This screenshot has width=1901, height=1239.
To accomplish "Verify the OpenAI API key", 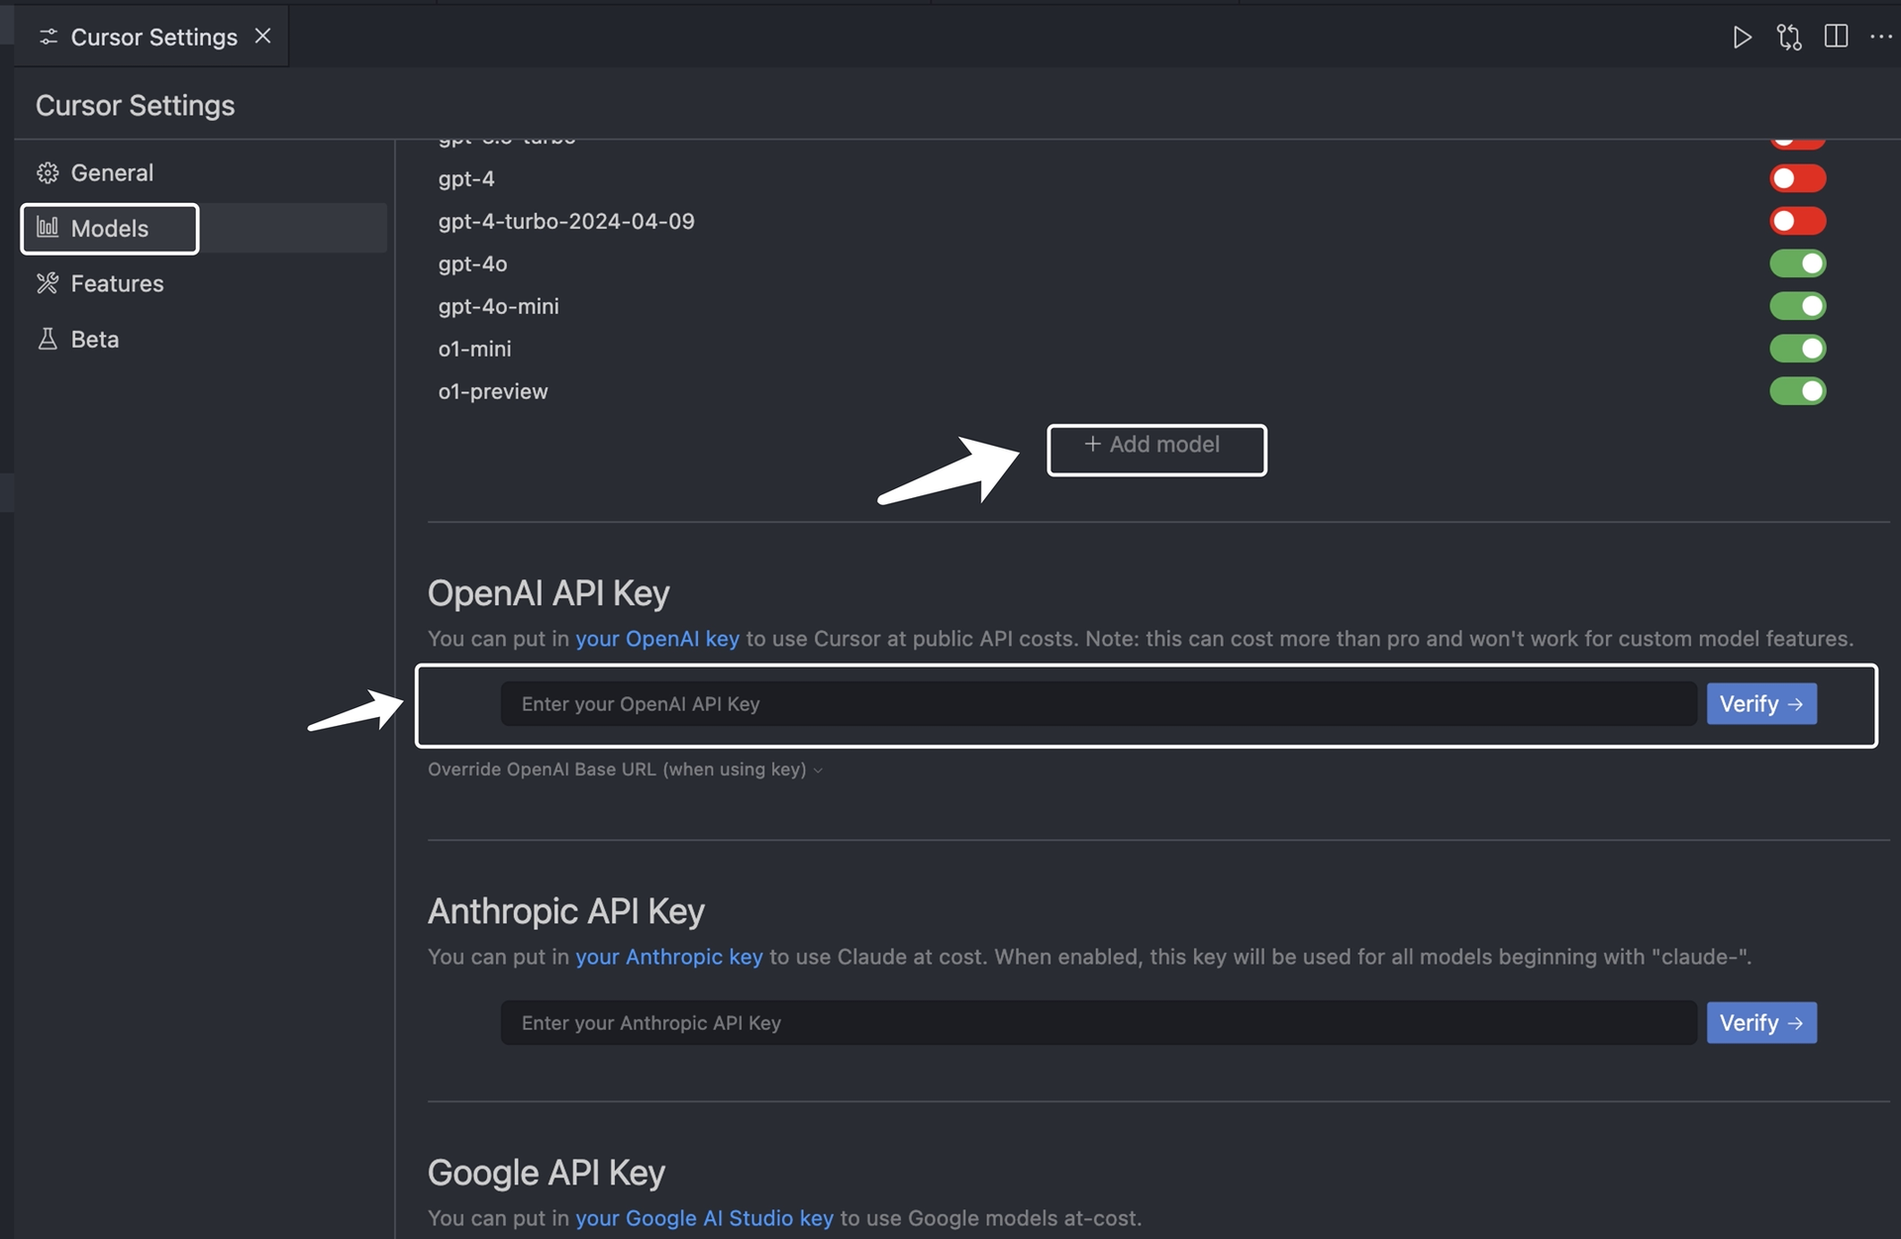I will (x=1760, y=704).
